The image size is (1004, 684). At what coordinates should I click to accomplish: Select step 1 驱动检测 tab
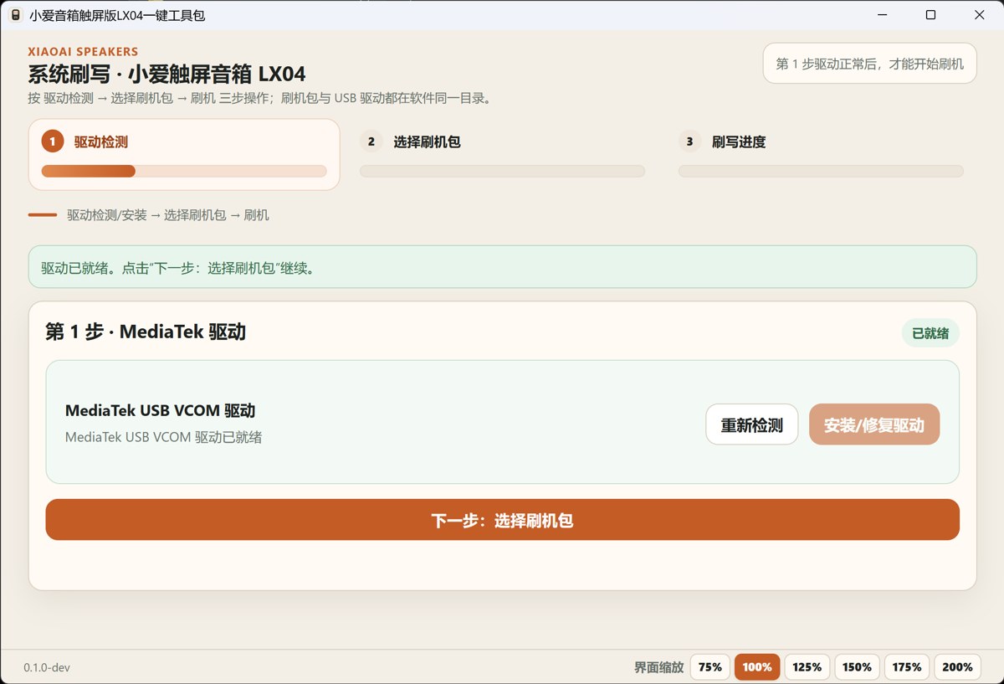184,154
